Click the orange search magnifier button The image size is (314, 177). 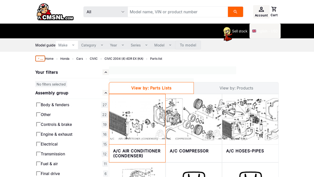[x=235, y=12]
